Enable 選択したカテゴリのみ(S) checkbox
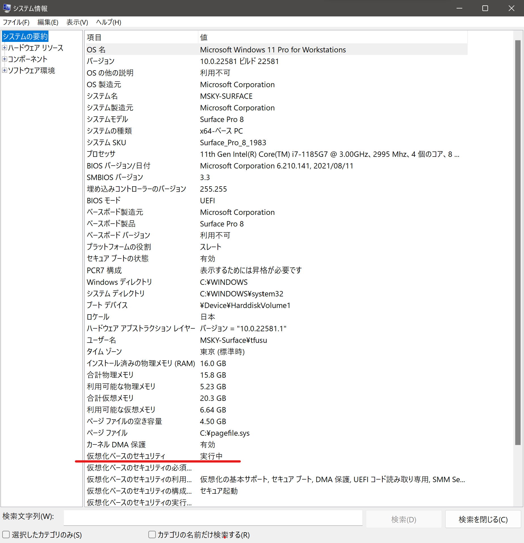This screenshot has height=543, width=524. (6, 535)
